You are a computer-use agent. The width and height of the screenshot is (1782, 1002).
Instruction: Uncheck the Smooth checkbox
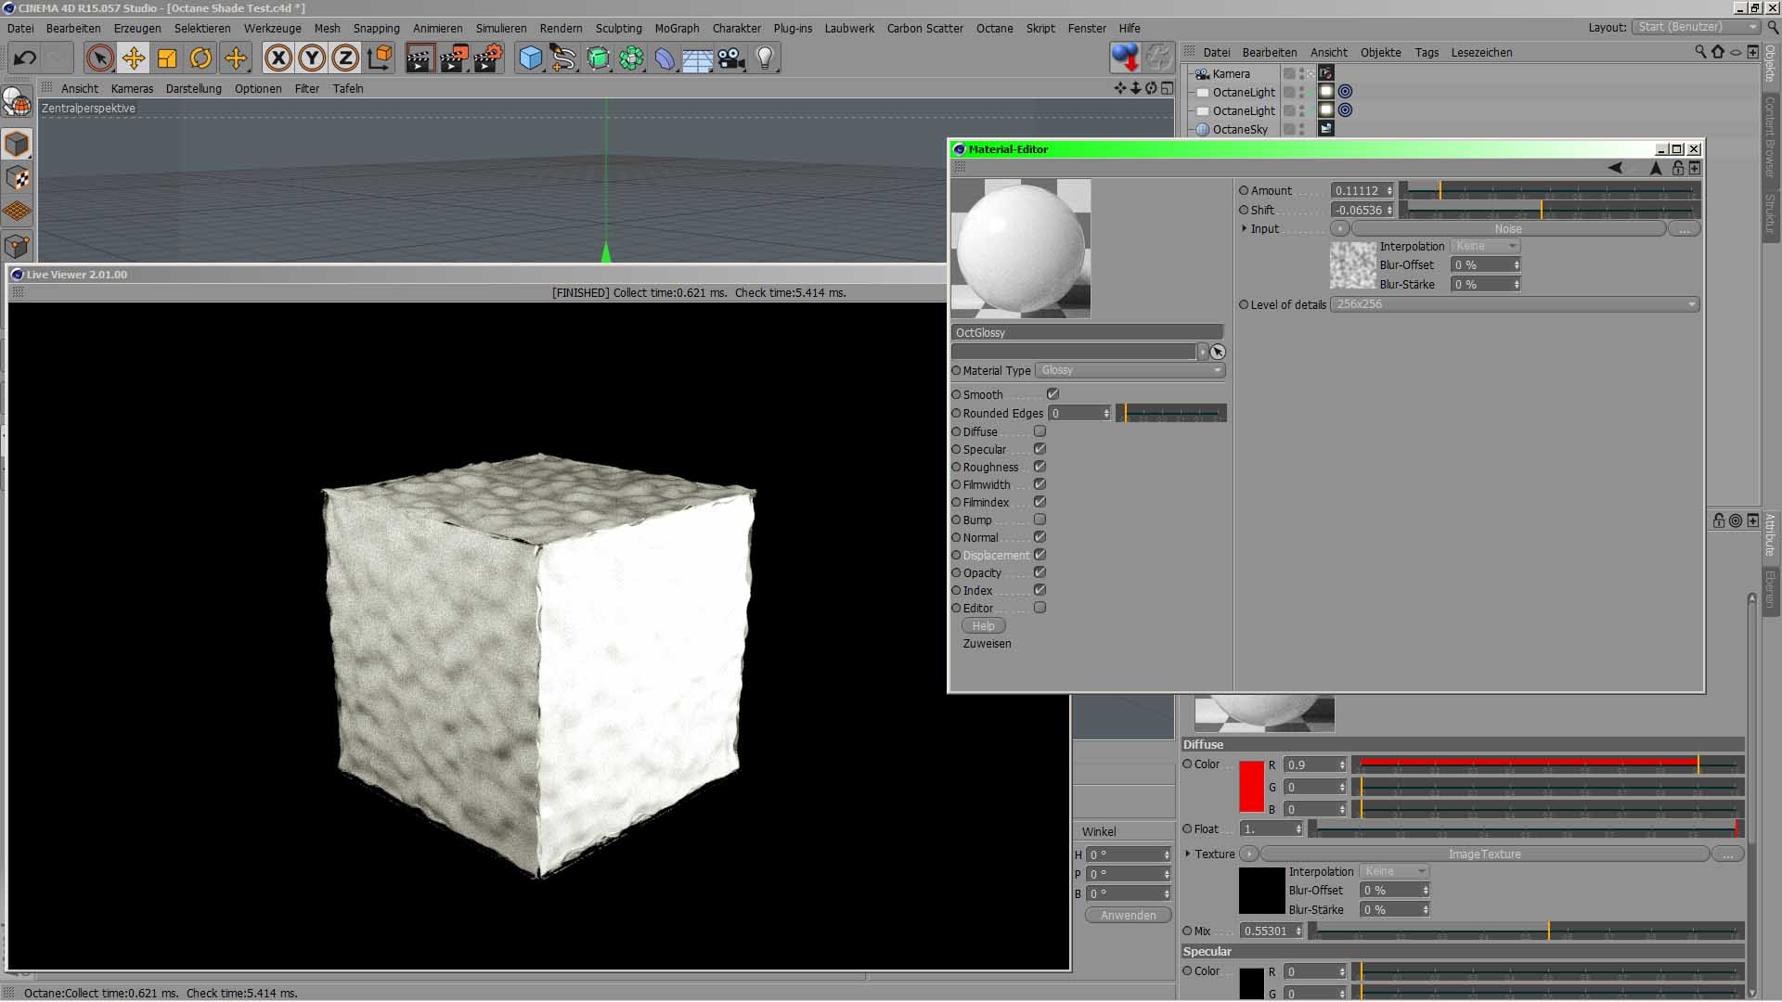pos(1052,394)
